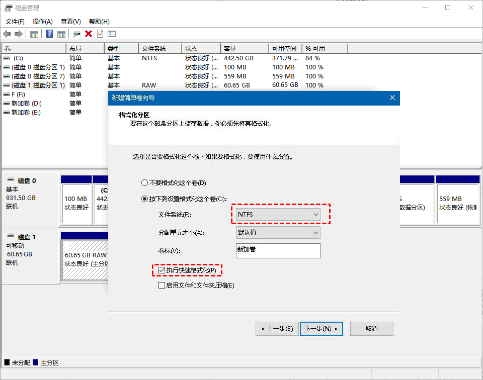Click the NTFS cell in the (C:) row

(x=149, y=58)
